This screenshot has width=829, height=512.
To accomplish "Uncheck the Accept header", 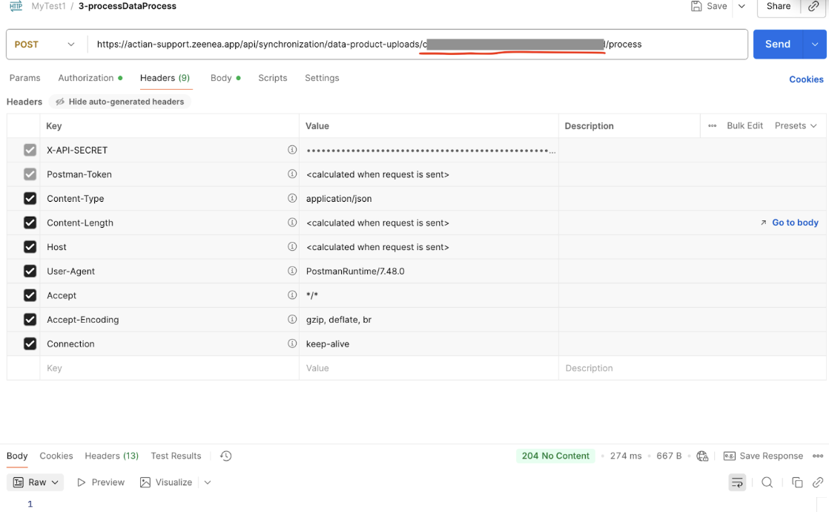I will 30,295.
